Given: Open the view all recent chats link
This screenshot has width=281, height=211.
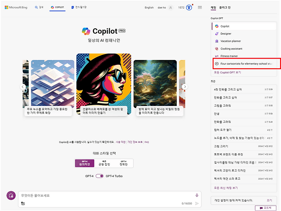Looking at the screenshot, I should tap(226, 188).
